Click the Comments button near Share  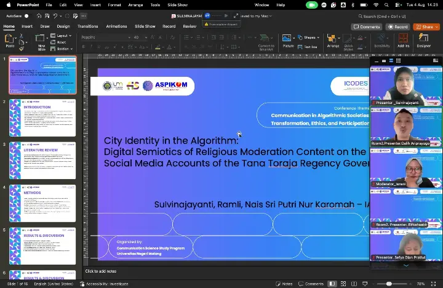click(x=367, y=27)
